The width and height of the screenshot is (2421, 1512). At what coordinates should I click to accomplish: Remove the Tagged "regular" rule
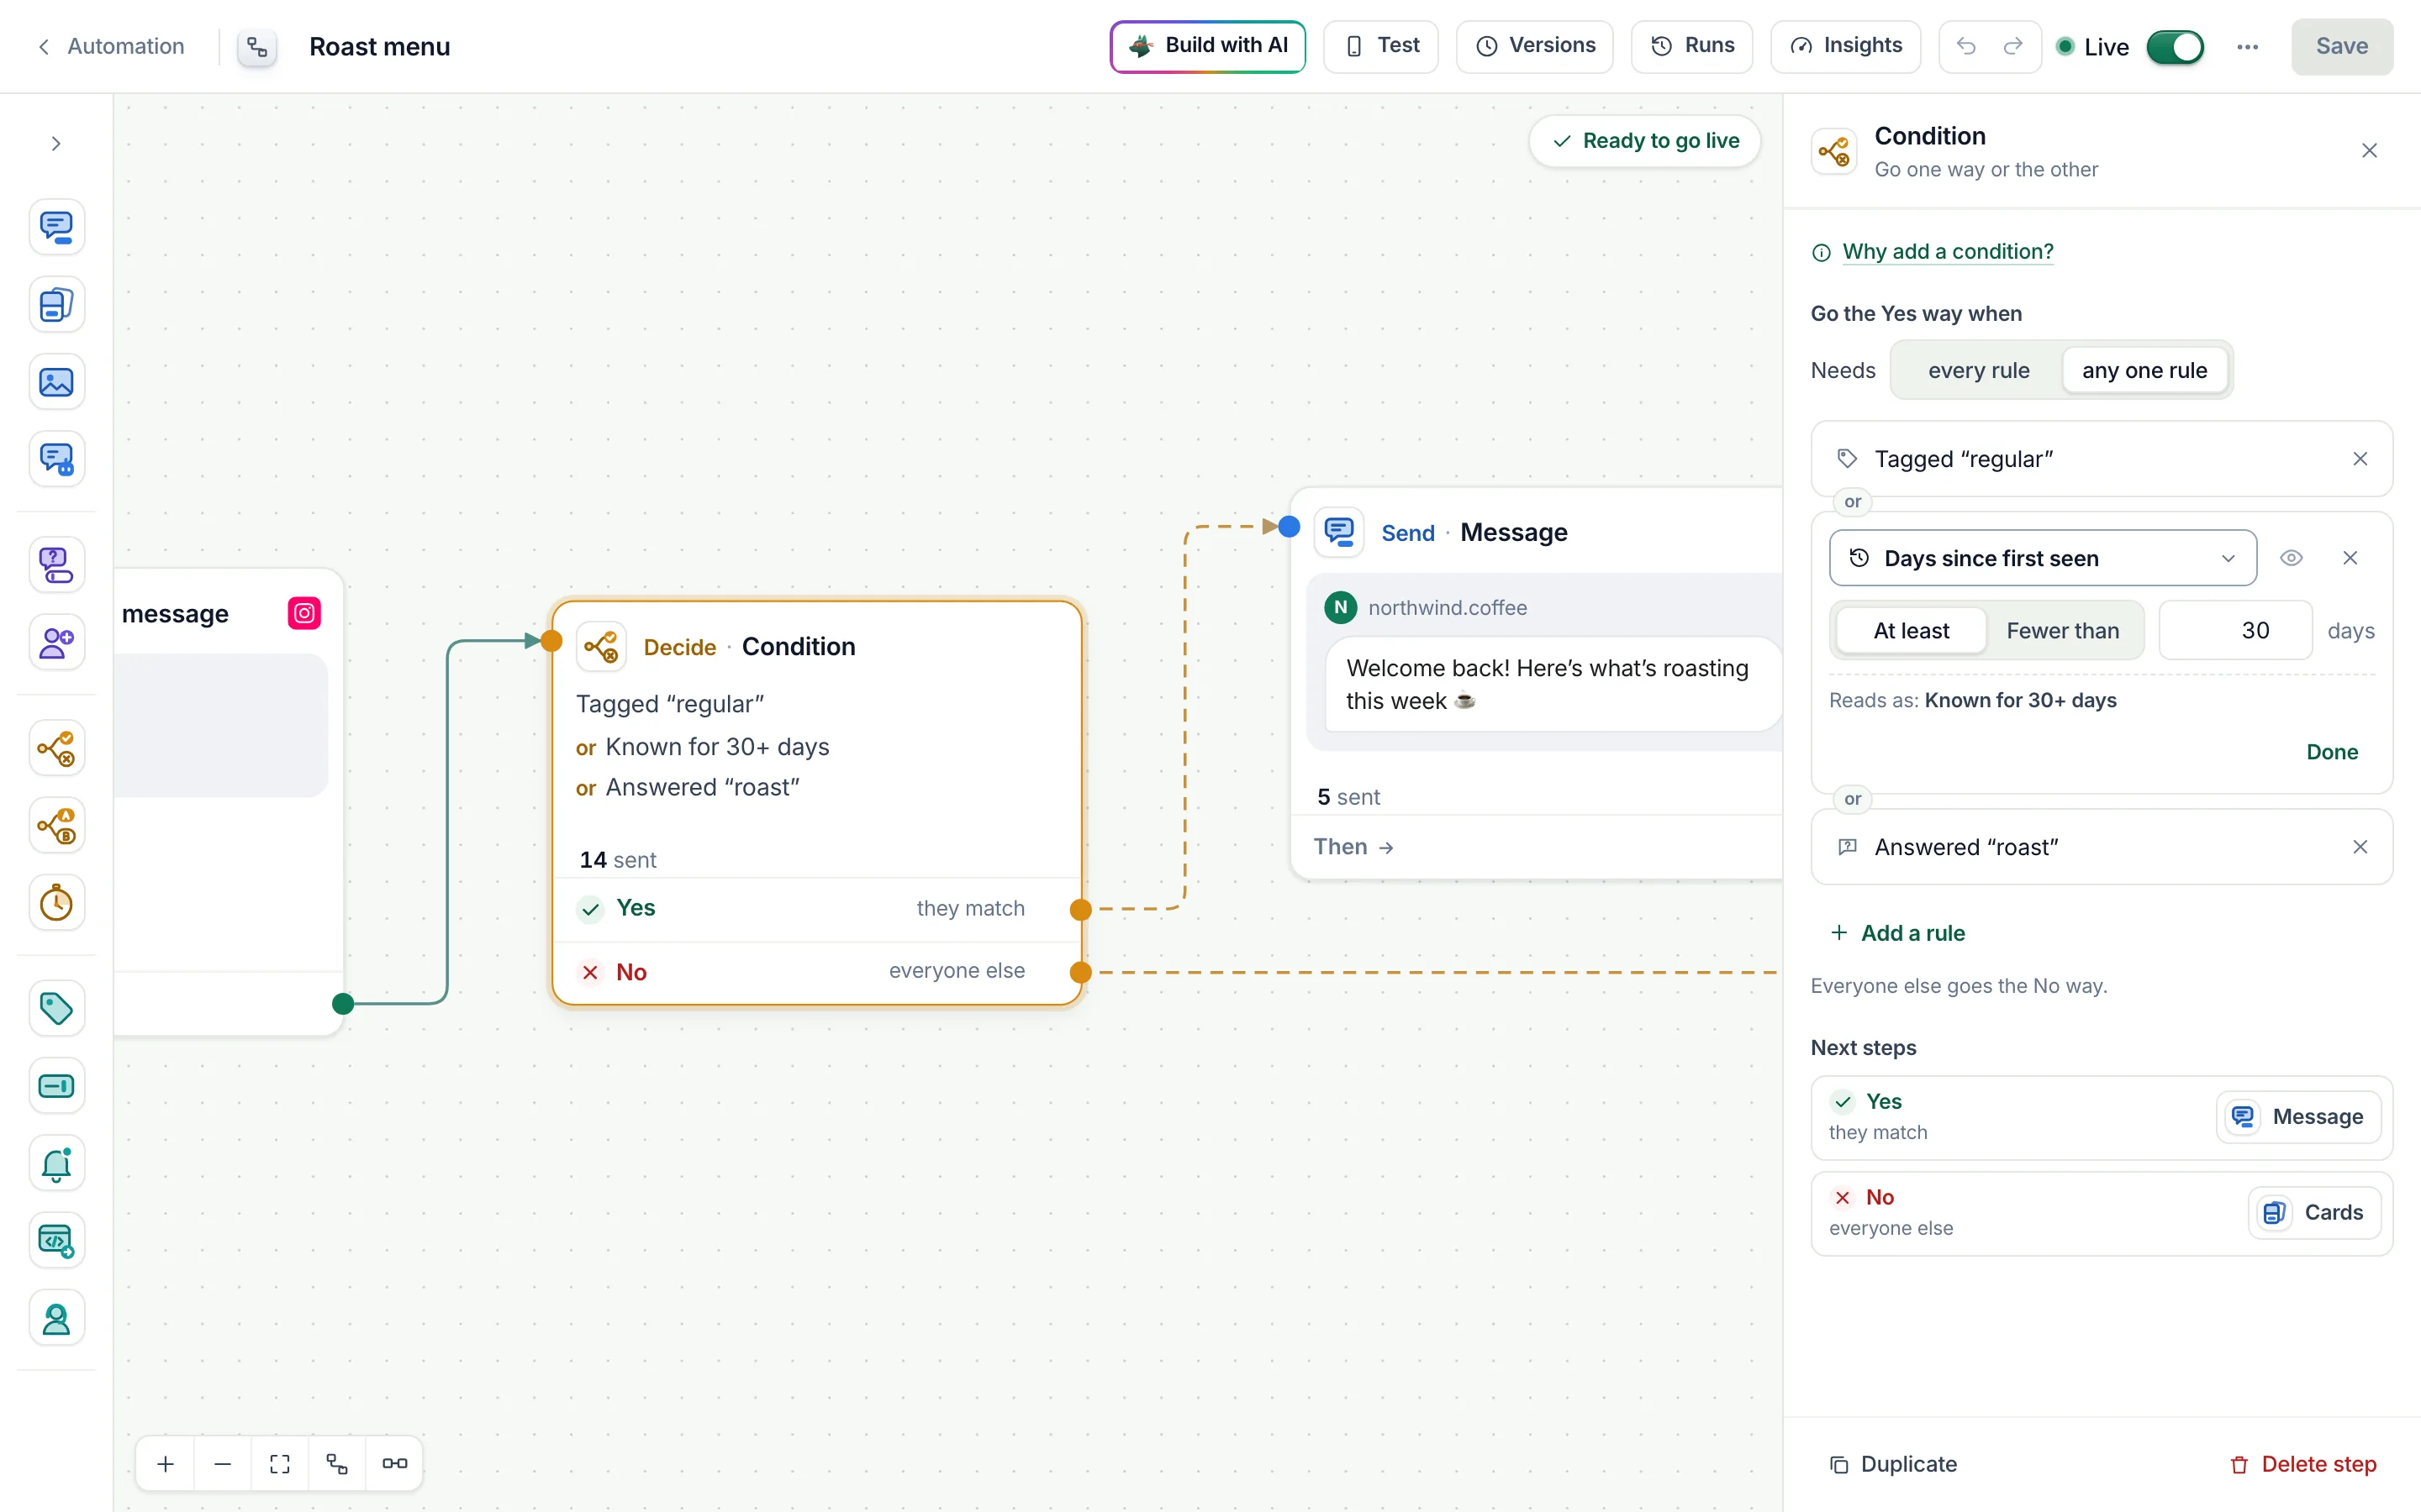(x=2360, y=459)
